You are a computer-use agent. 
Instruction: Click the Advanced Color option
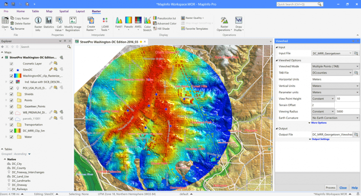[x=165, y=24]
